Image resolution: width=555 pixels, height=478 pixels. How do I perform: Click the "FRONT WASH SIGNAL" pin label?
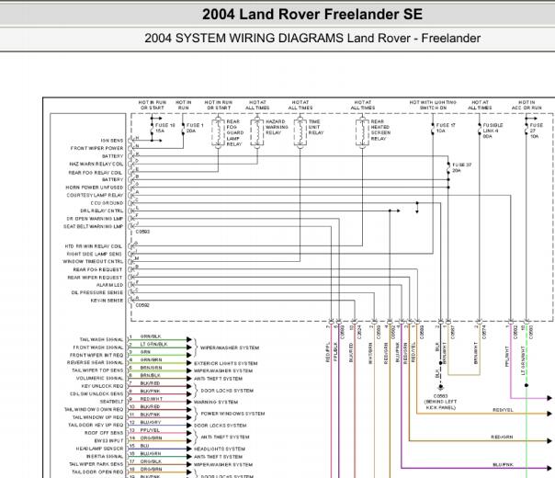pyautogui.click(x=98, y=347)
